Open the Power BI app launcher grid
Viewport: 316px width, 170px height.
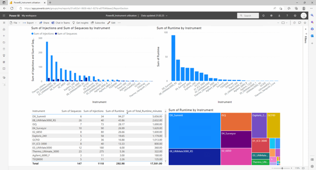[x=4, y=15]
